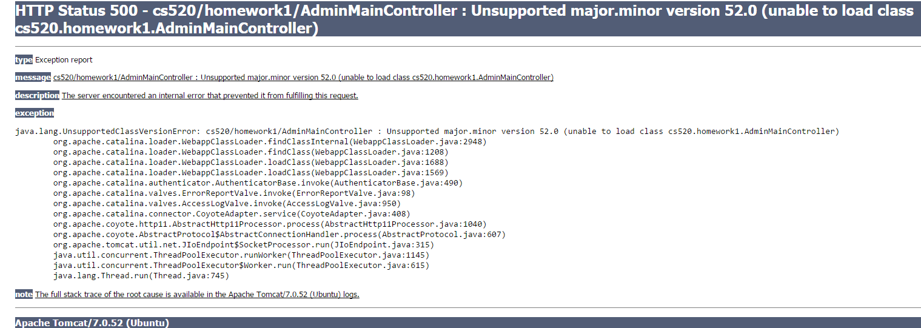Click the java.lang.Thread.run stack line
Viewport: 921px width, 328px height.
tap(141, 275)
